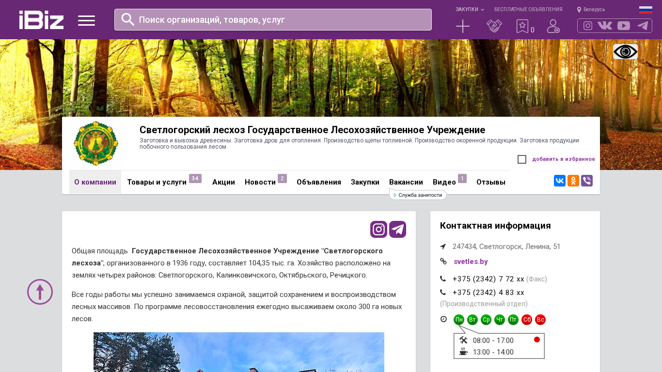This screenshot has width=662, height=372.
Task: Click the scroll-to-top arrow icon
Action: pos(40,292)
